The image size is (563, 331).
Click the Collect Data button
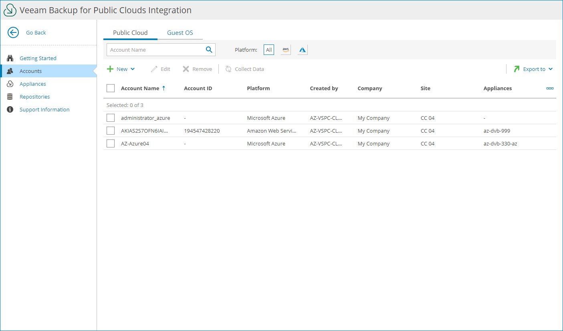245,69
